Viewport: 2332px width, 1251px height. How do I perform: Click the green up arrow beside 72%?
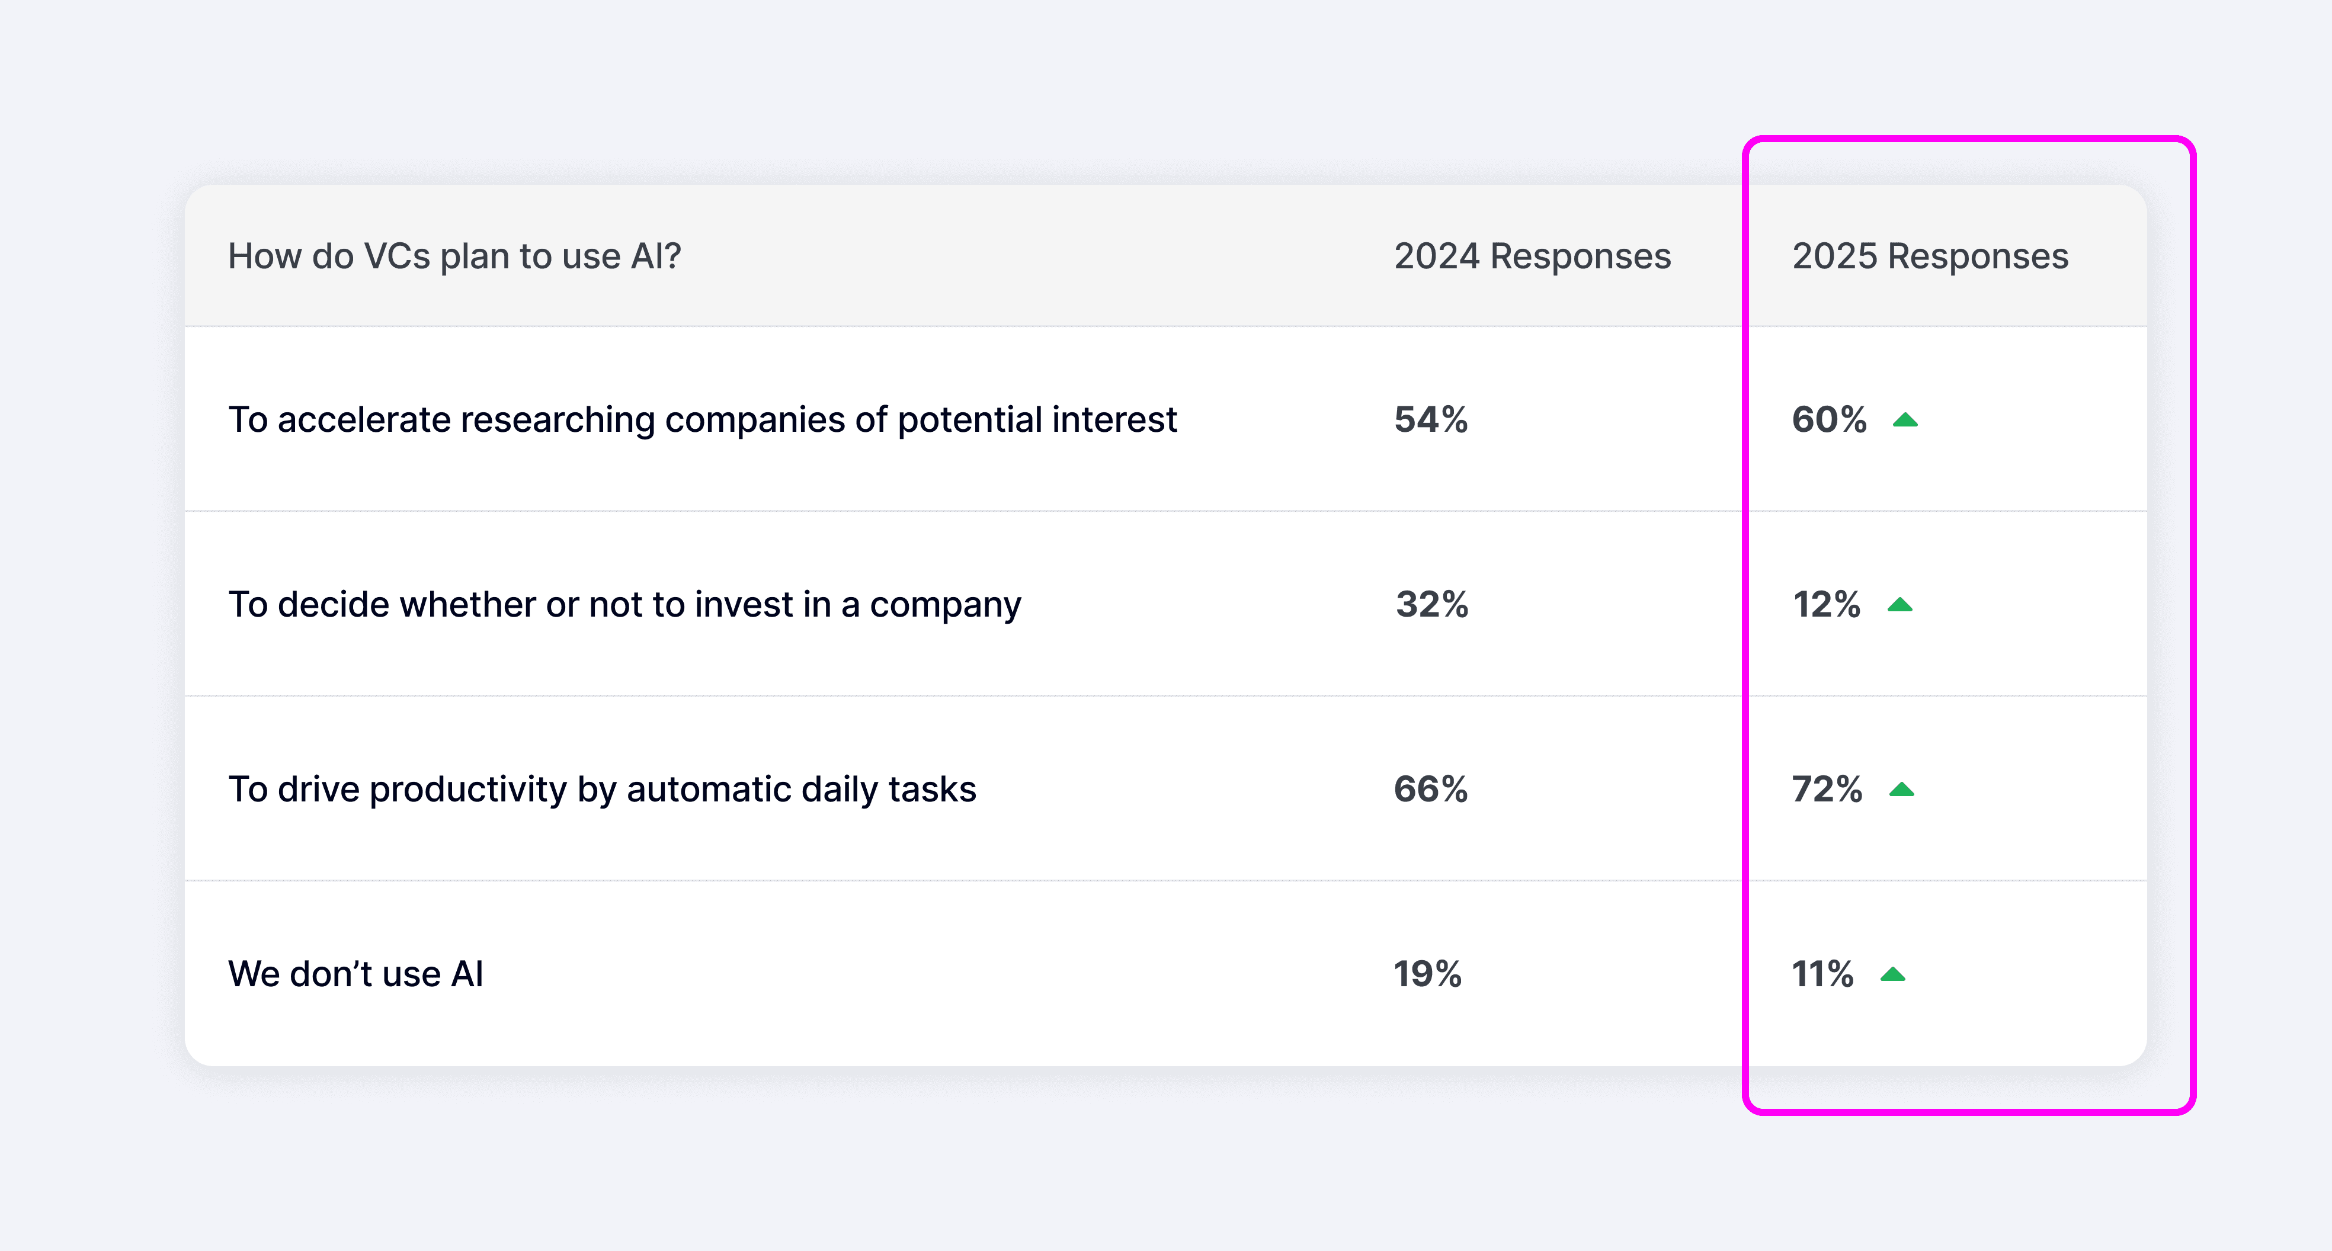pyautogui.click(x=1901, y=790)
